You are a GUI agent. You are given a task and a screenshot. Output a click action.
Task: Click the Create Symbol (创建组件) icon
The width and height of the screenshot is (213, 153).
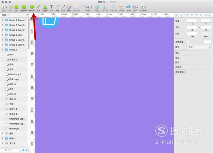point(76,8)
